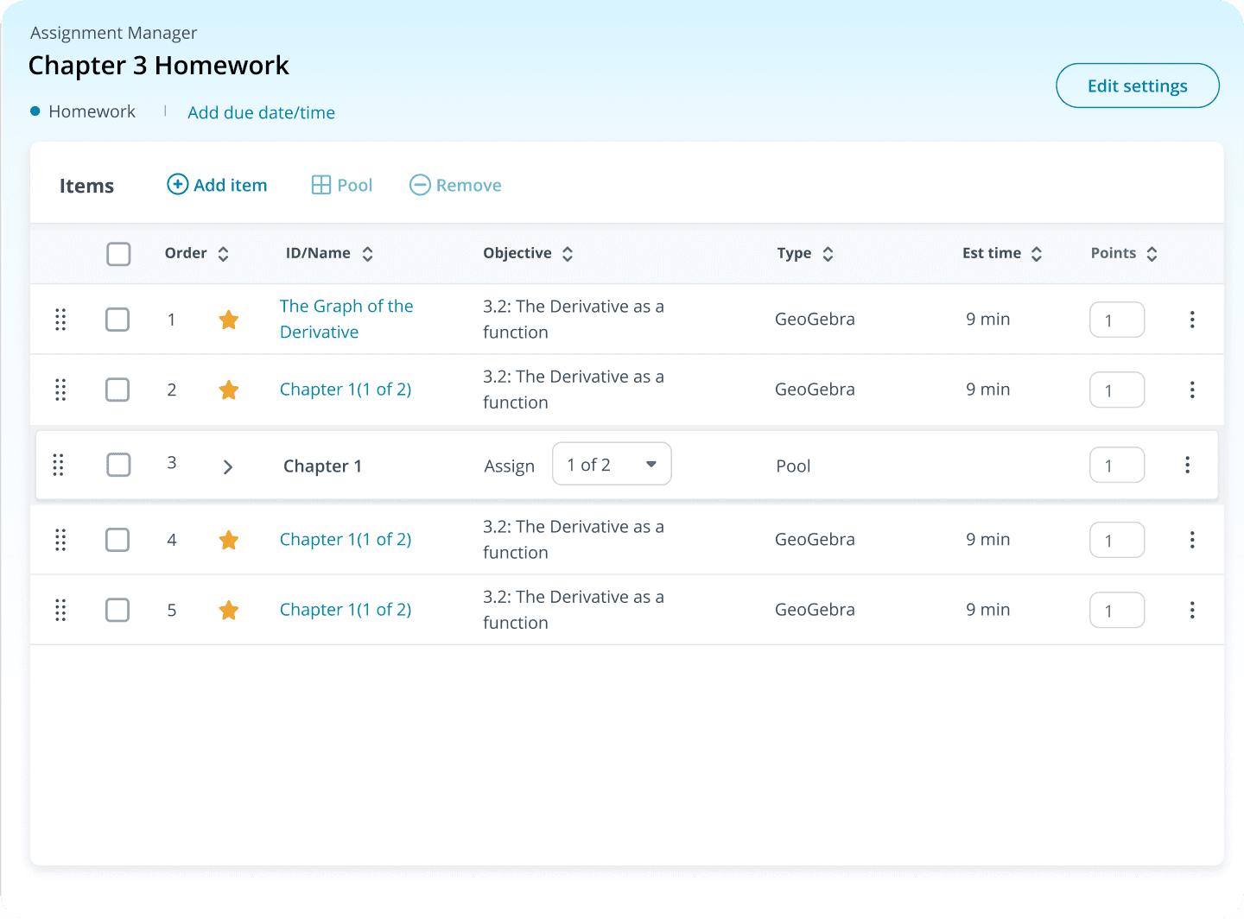The image size is (1244, 919).
Task: Click the star icon on item 5
Action: (229, 610)
